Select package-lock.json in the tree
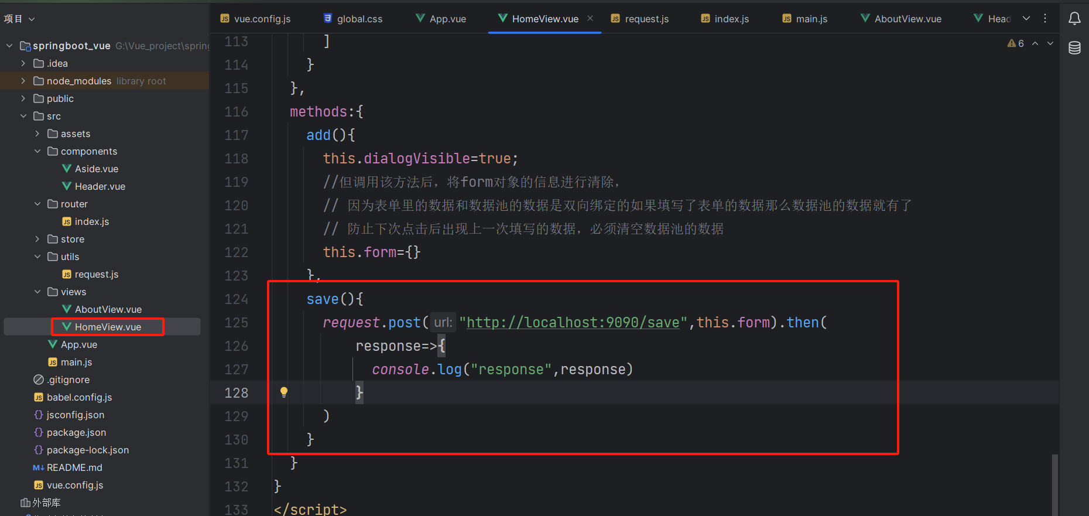Screen dimensions: 1089x516 click(x=81, y=450)
